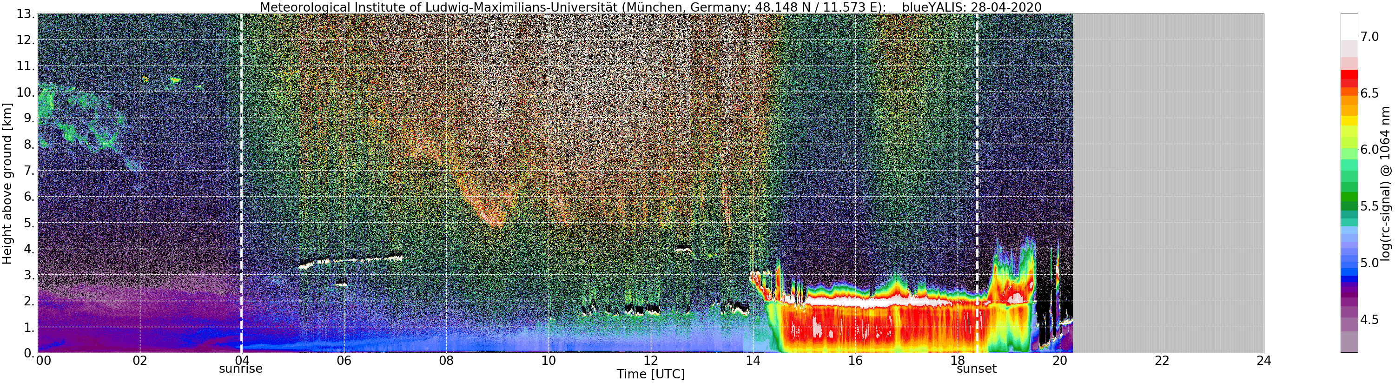
Task: Click the '3.' height tick label
Action: pyautogui.click(x=29, y=275)
